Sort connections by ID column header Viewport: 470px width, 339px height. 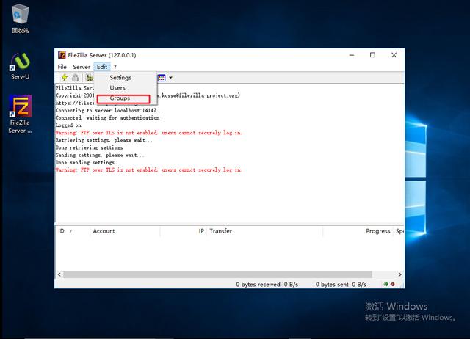coord(73,231)
